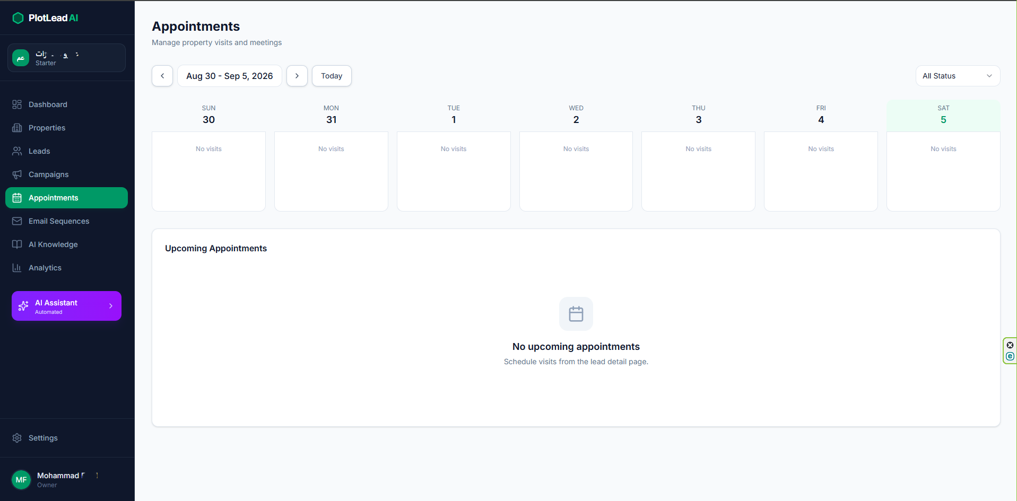This screenshot has width=1017, height=501.
Task: Go to previous week
Action: (162, 76)
